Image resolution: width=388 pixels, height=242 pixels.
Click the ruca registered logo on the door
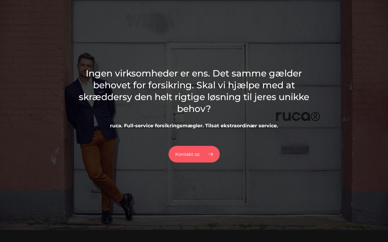298,116
